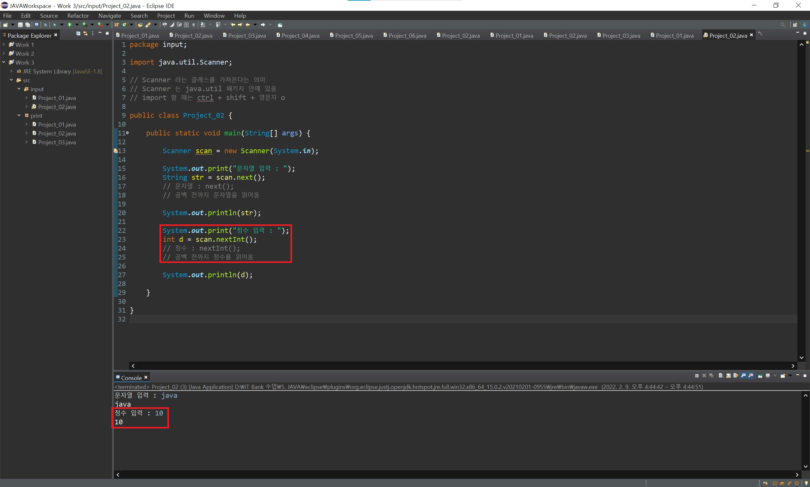Click the Window menu
This screenshot has width=810, height=487.
tap(214, 16)
